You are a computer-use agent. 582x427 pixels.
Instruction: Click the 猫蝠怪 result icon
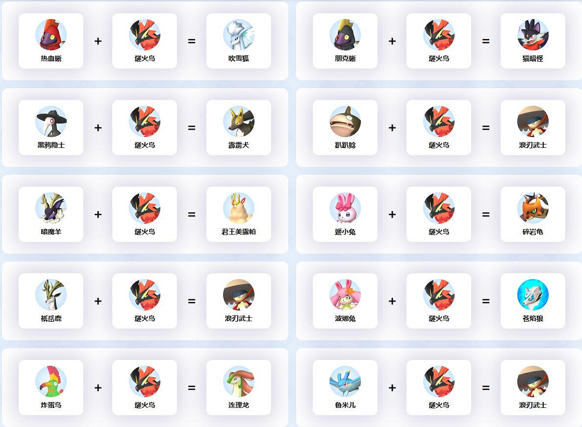coord(533,35)
